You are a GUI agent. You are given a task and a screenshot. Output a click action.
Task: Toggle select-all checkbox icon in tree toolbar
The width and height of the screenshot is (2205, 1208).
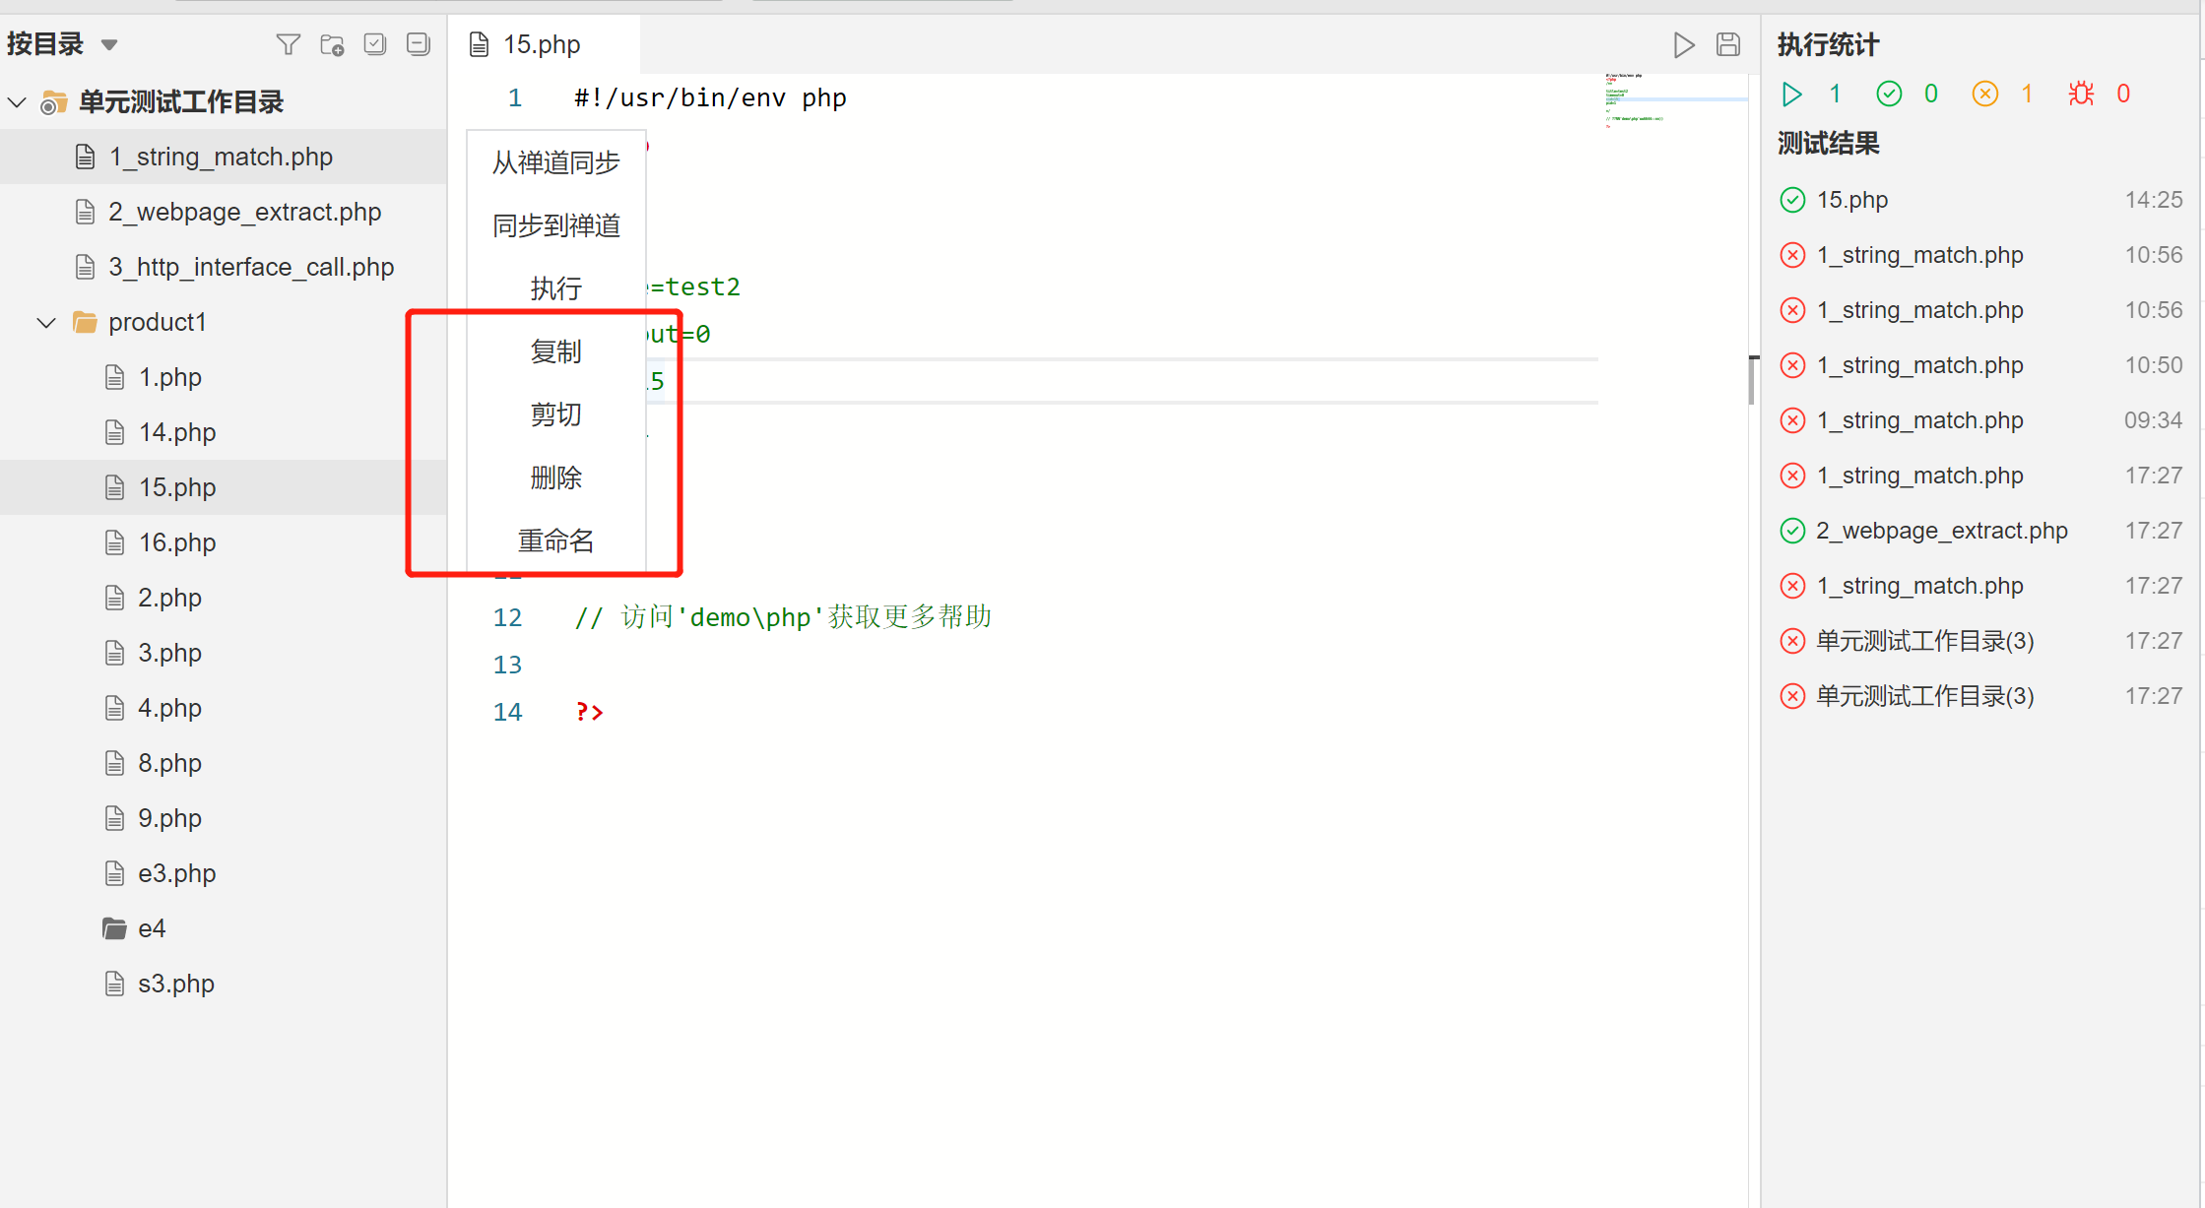pos(375,44)
